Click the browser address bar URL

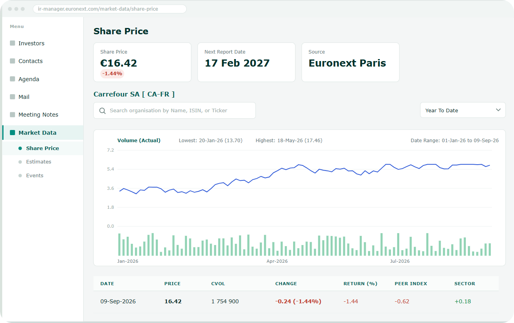110,9
